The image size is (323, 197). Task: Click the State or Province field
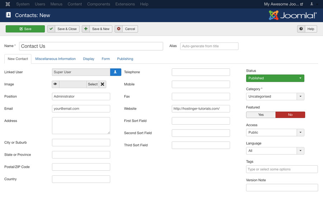(x=81, y=155)
